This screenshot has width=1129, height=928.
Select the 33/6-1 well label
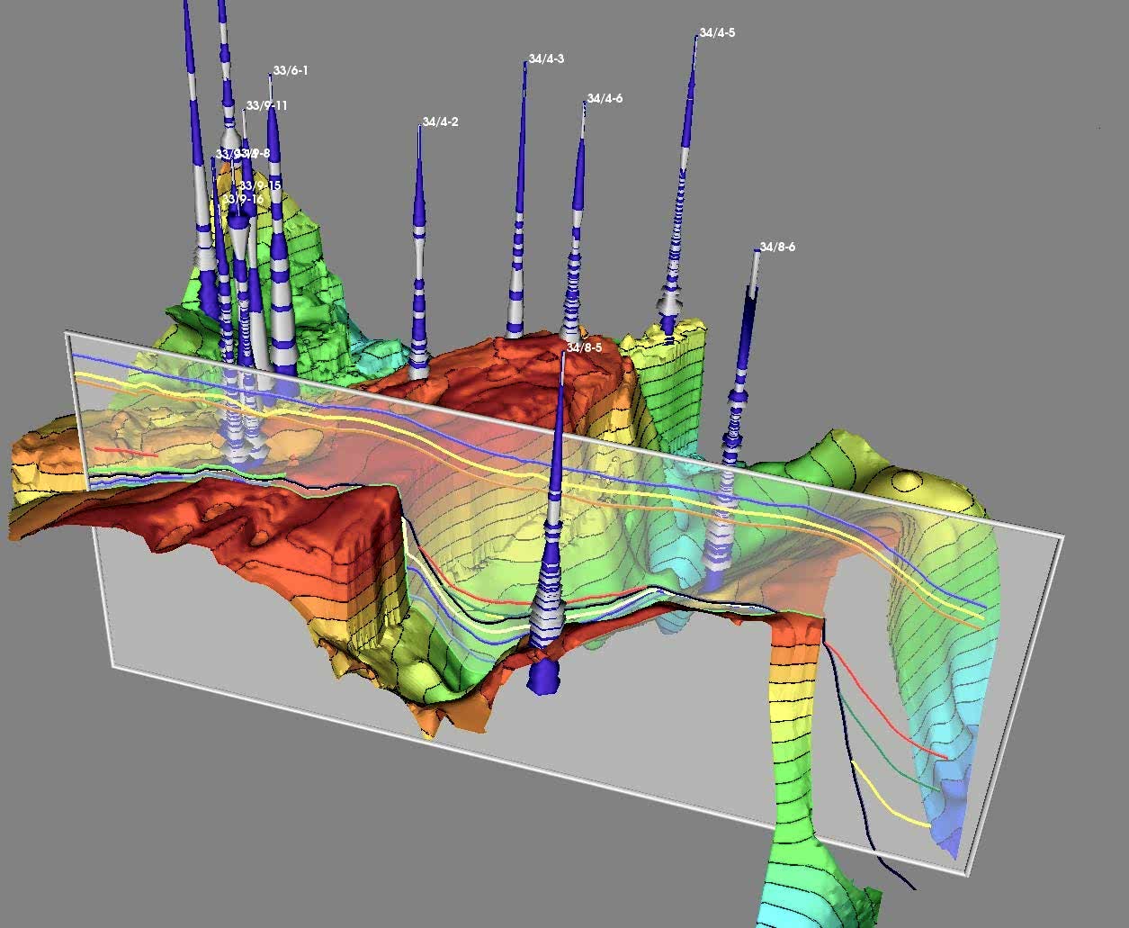[x=291, y=71]
